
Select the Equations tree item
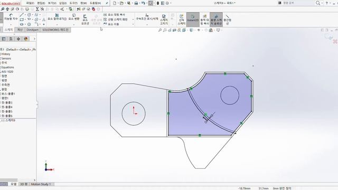click(x=7, y=67)
